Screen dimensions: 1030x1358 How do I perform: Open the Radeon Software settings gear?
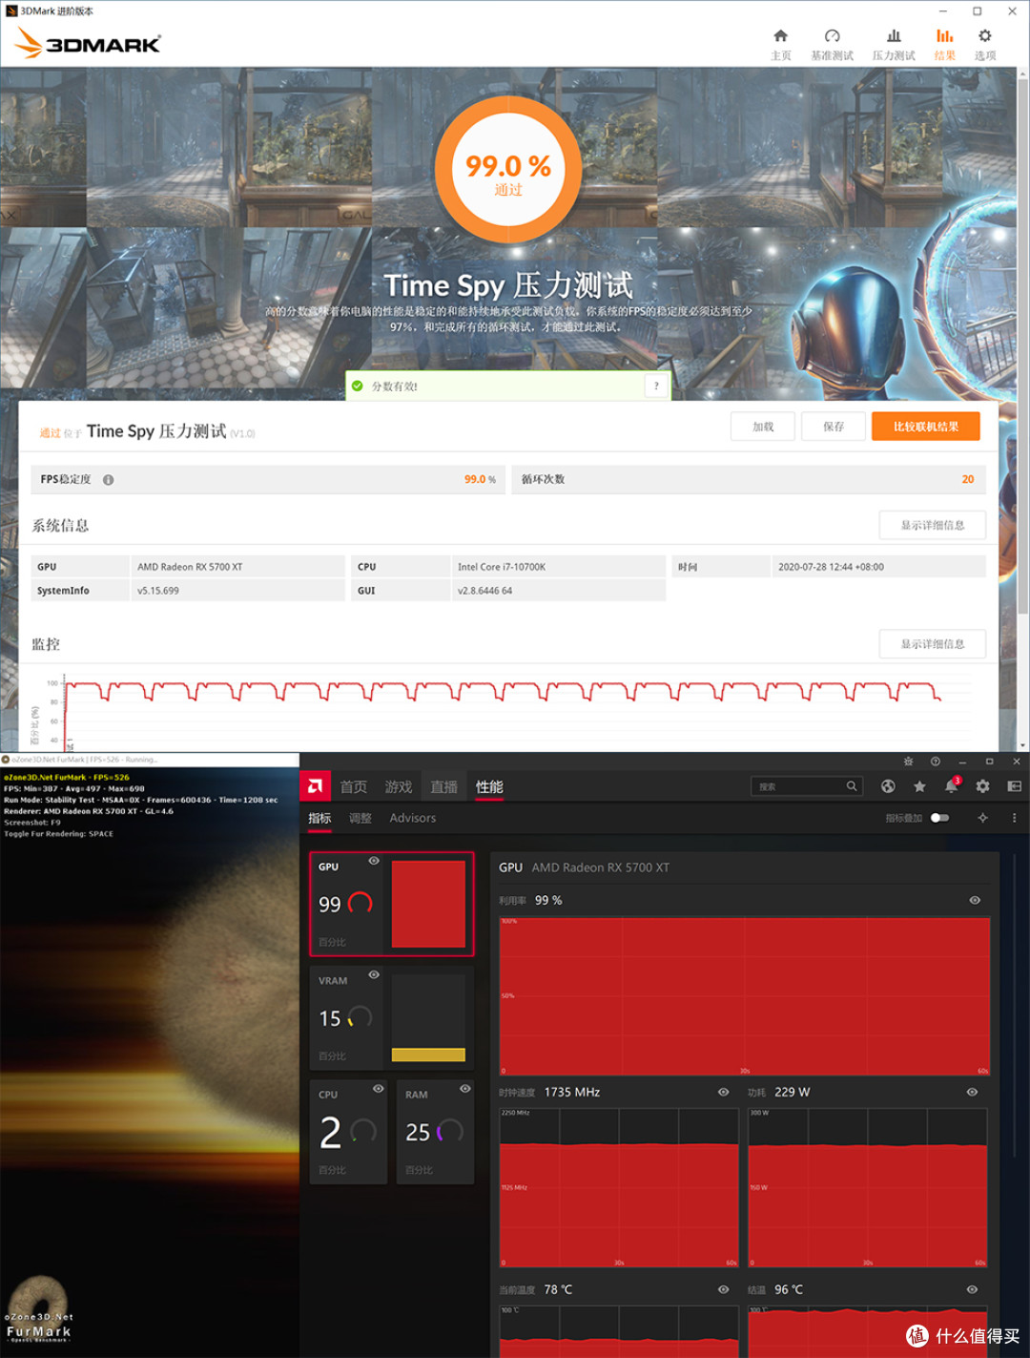click(x=982, y=786)
